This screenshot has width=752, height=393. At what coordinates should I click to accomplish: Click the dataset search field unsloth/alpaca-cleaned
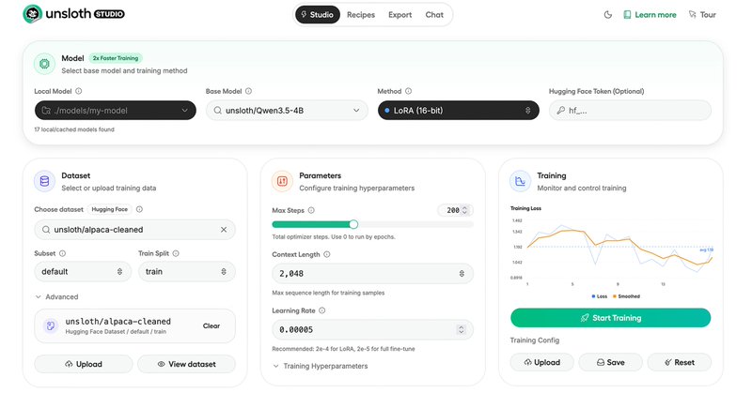[x=134, y=230]
